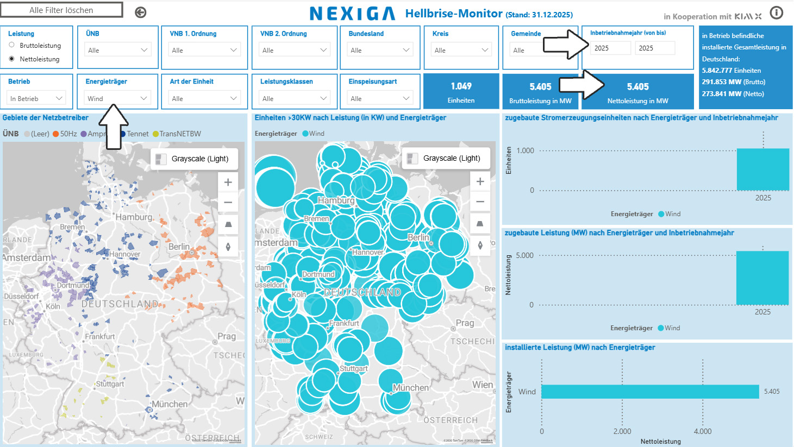Click the tilt icon on wind units map
794x447 pixels.
point(480,224)
